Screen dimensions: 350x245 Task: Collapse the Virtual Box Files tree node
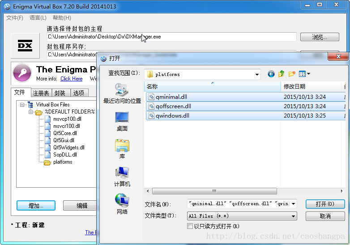(22, 105)
